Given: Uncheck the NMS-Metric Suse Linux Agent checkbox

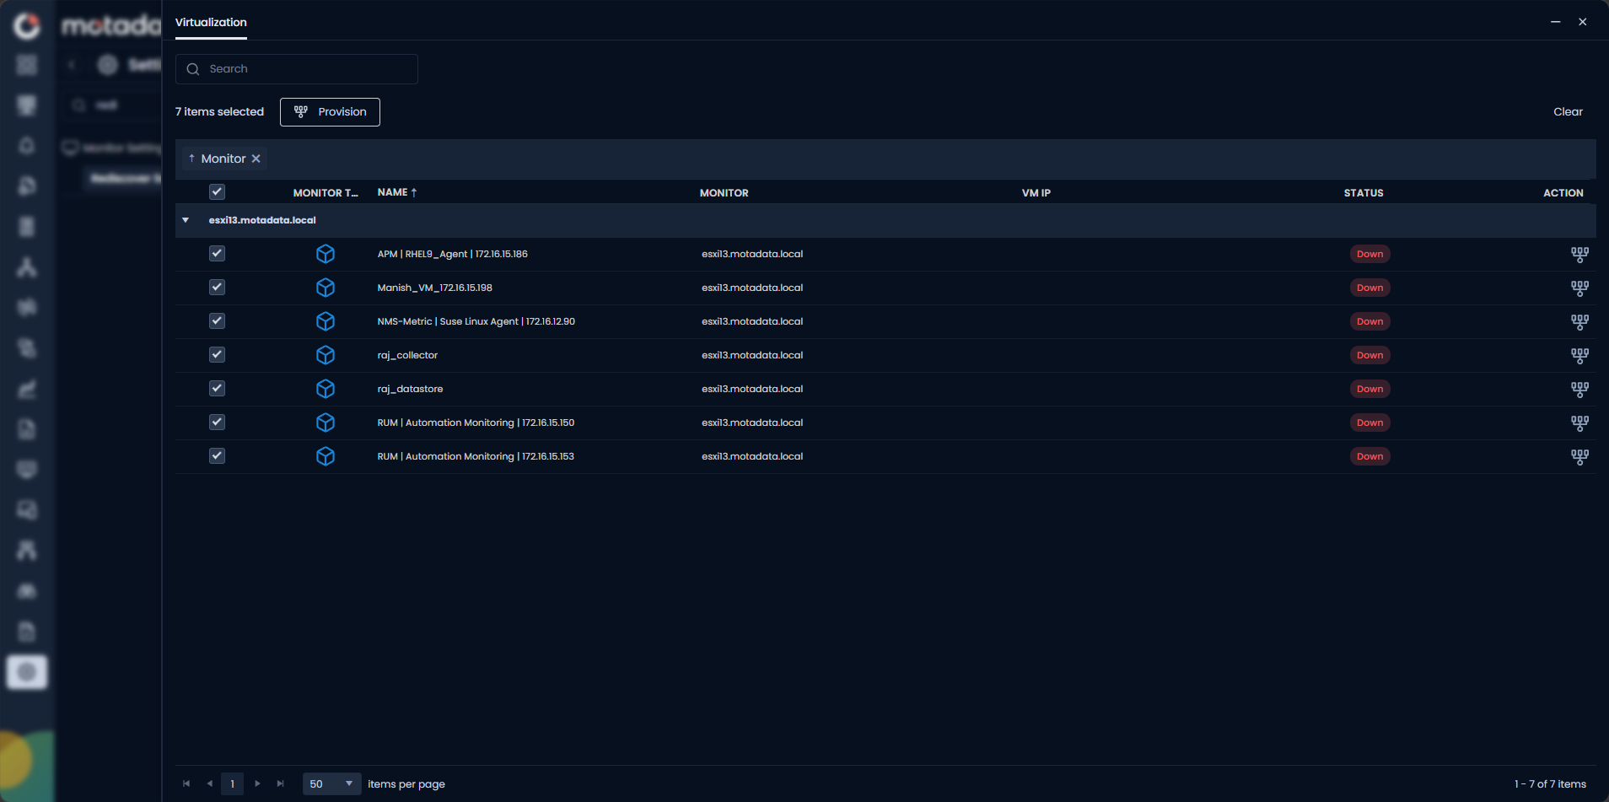Looking at the screenshot, I should pos(217,320).
